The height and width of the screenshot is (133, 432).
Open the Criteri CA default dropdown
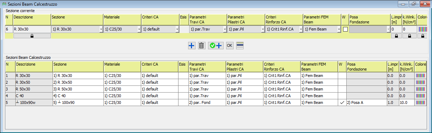pyautogui.click(x=160, y=29)
